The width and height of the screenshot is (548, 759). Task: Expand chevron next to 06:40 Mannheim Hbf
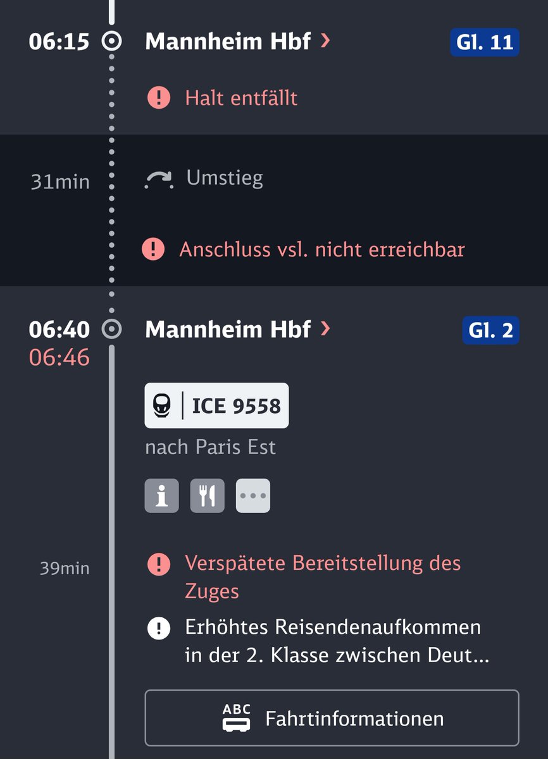coord(325,329)
